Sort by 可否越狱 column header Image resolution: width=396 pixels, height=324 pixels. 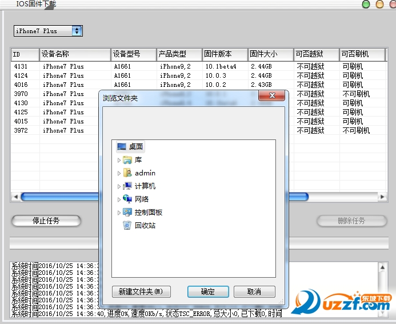point(317,54)
